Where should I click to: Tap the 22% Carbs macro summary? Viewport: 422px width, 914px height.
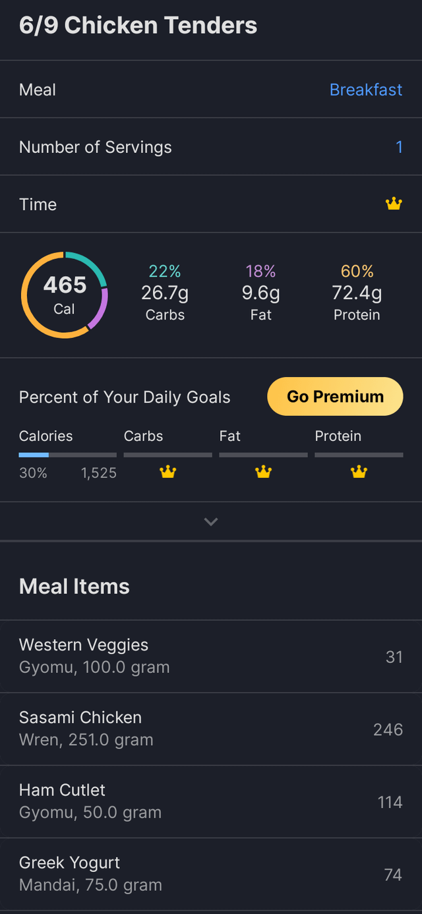click(165, 293)
